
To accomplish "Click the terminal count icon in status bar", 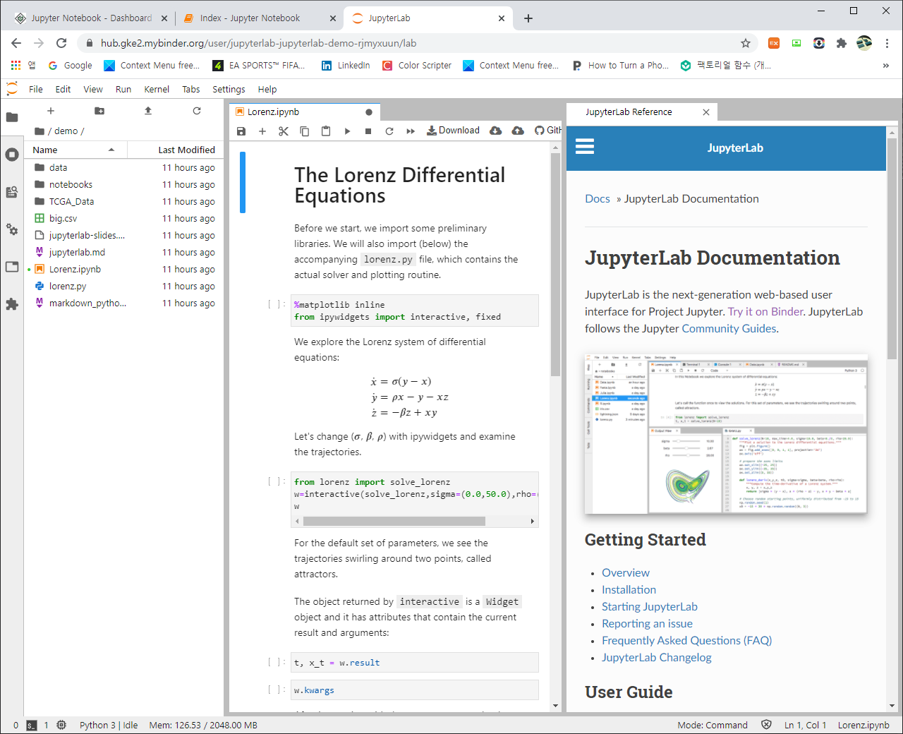I will click(32, 725).
